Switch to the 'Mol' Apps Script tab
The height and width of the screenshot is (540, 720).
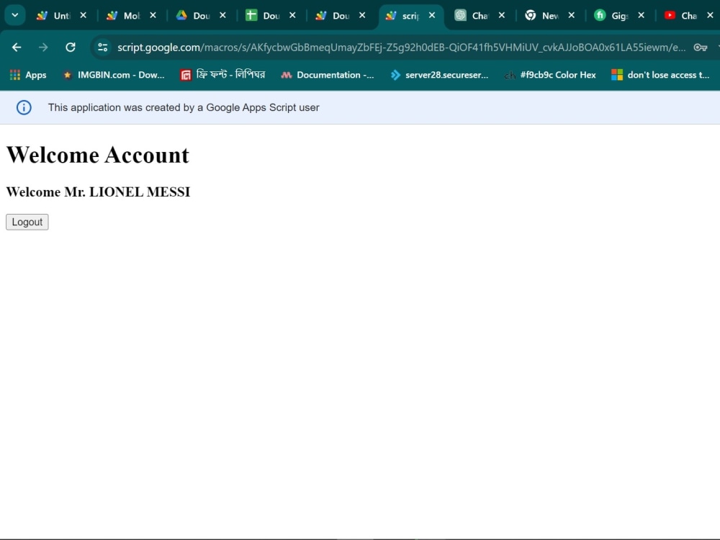click(124, 16)
